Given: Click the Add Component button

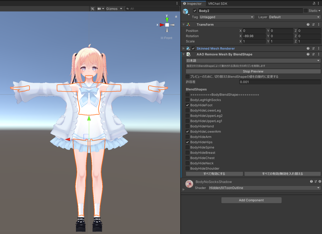Looking at the screenshot, I should [x=251, y=200].
